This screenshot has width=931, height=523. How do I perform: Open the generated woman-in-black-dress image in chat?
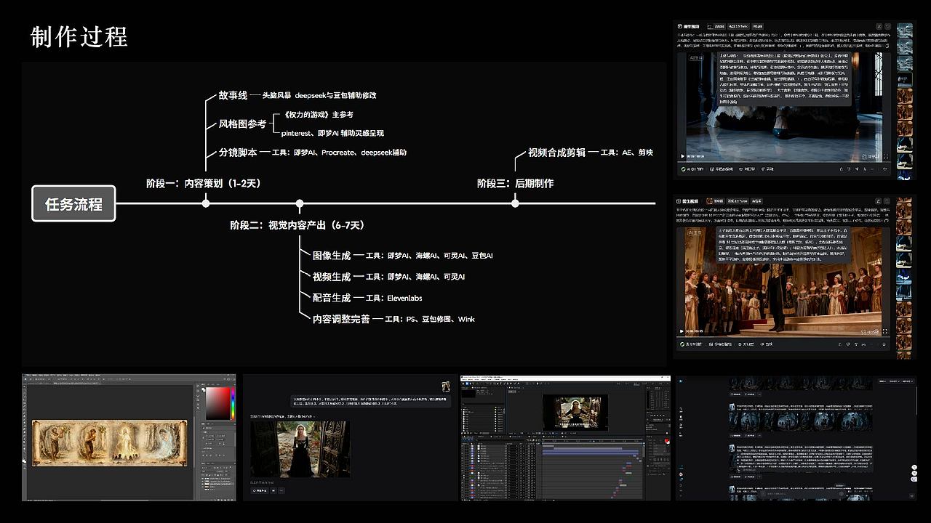click(300, 449)
